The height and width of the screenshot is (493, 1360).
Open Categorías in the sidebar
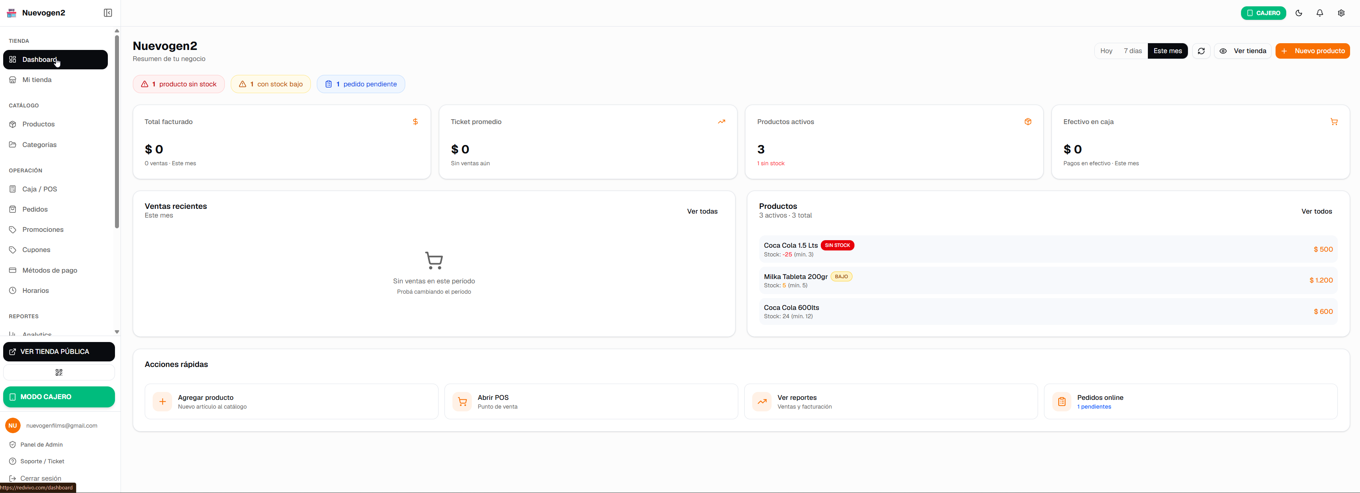pyautogui.click(x=56, y=145)
